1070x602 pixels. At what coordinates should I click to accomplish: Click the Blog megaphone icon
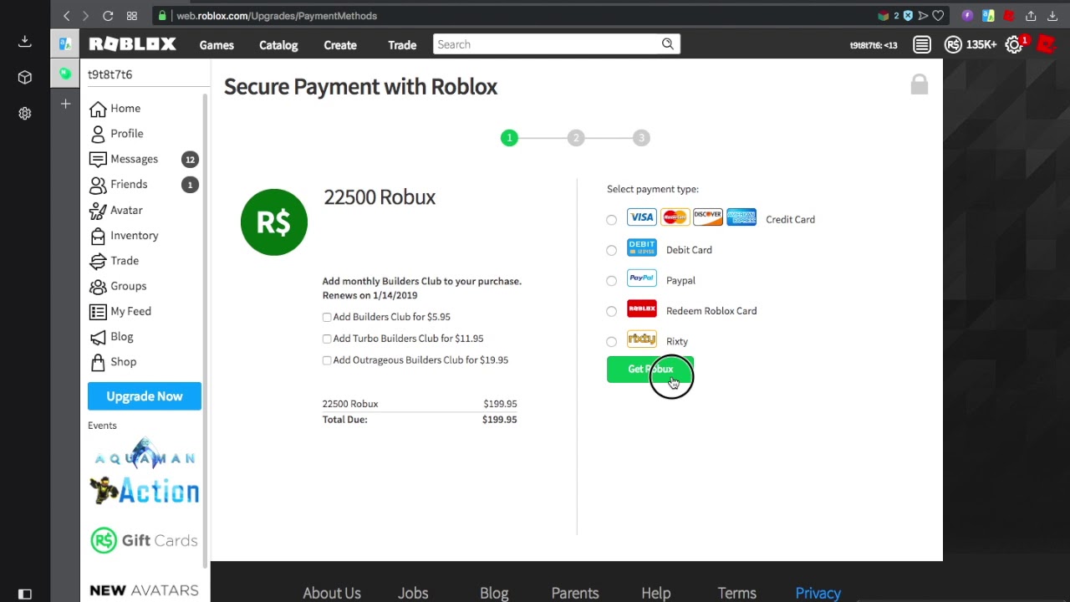click(x=98, y=337)
